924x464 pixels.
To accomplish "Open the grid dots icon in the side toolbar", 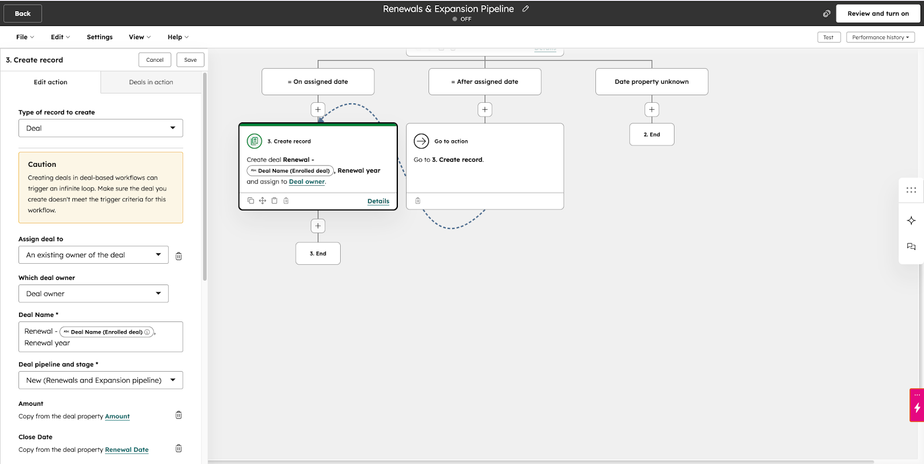I will click(x=911, y=190).
